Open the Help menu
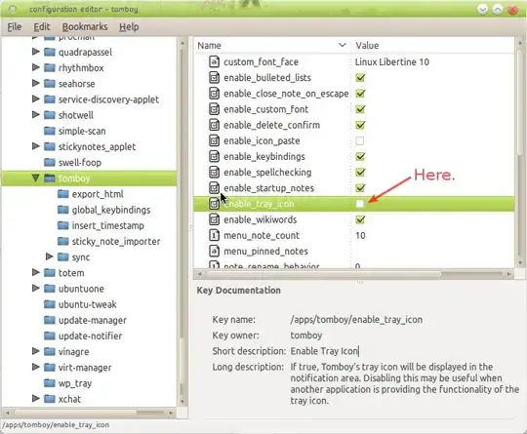This screenshot has width=527, height=434. point(129,27)
